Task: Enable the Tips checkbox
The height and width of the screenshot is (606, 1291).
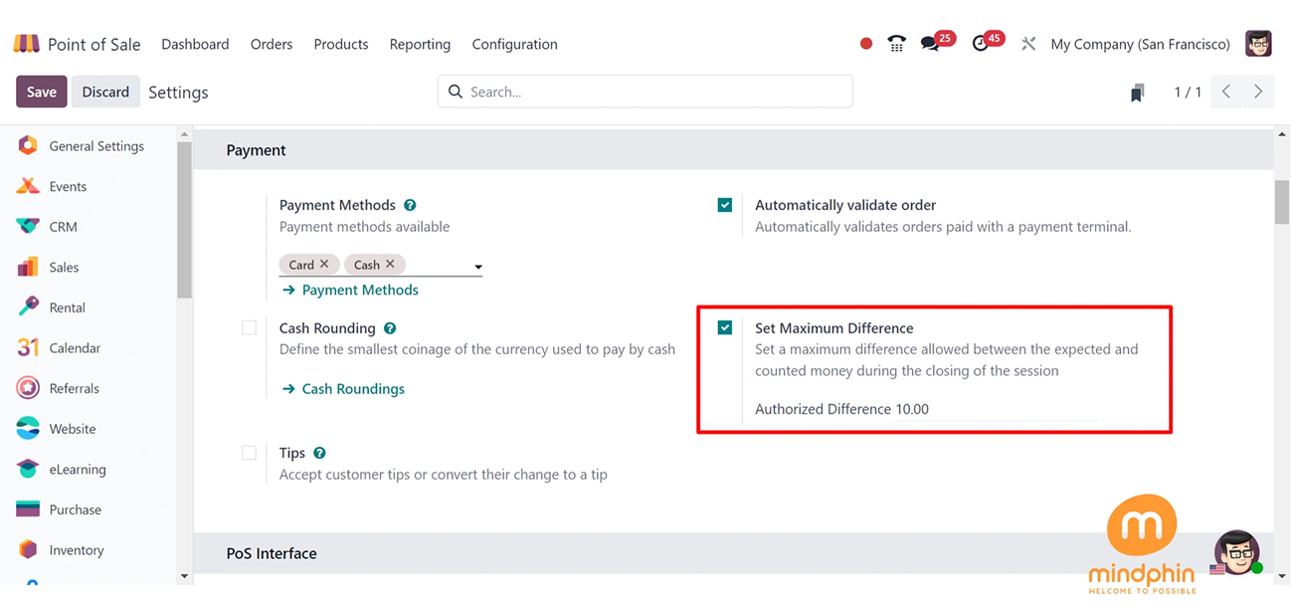Action: pos(249,453)
